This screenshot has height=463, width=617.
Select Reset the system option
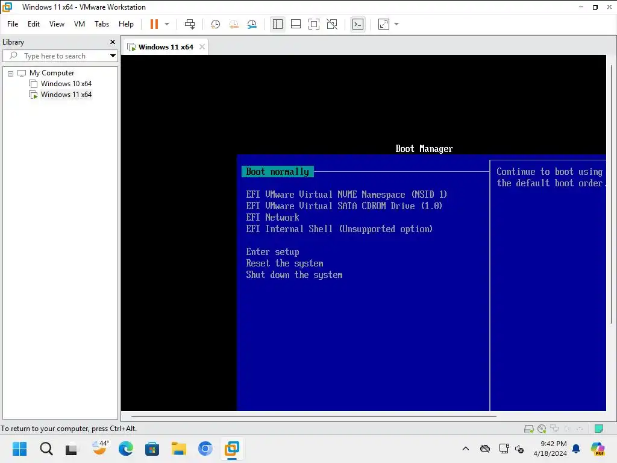point(284,263)
